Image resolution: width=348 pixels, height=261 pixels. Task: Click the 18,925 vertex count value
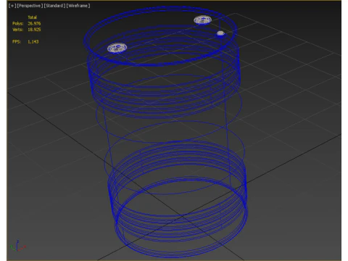[x=34, y=30]
